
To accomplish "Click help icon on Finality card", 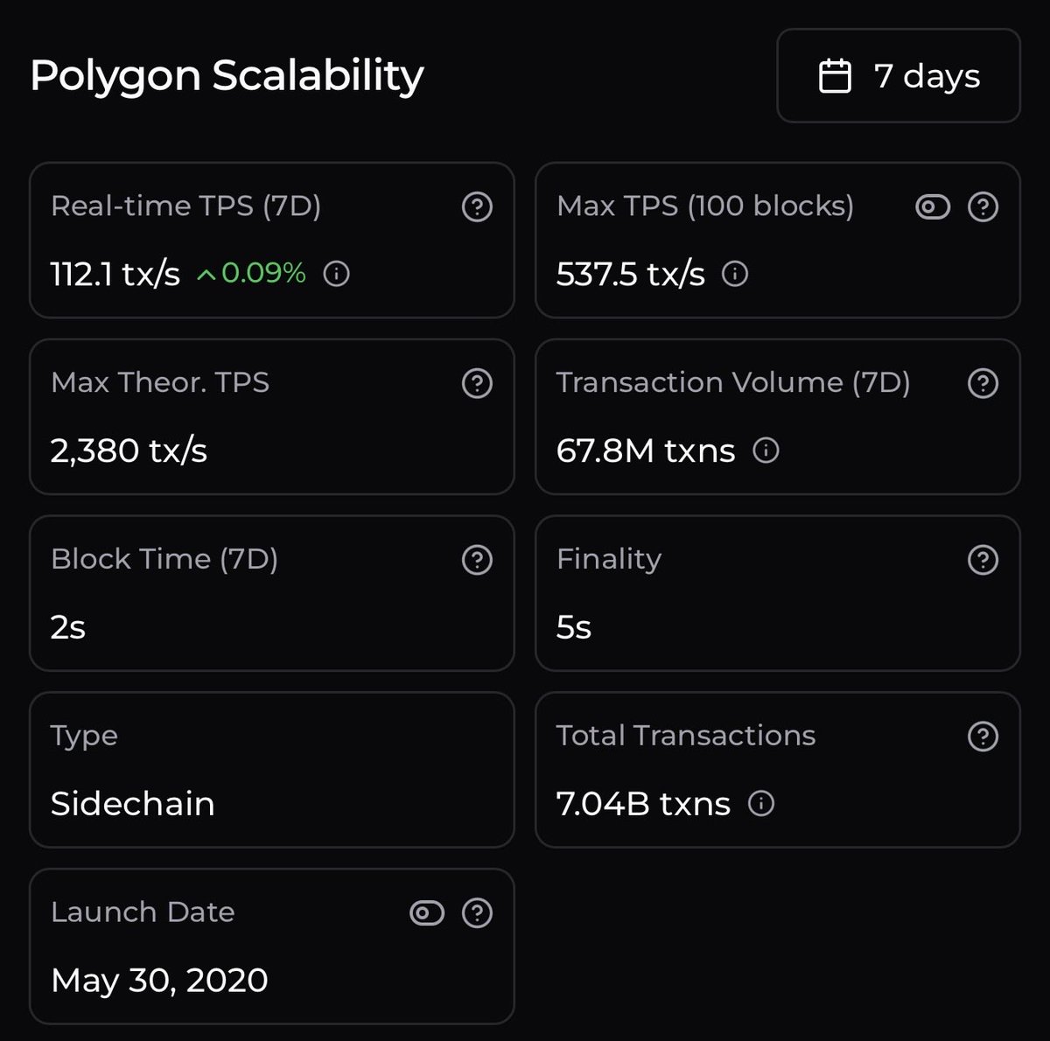I will click(983, 560).
